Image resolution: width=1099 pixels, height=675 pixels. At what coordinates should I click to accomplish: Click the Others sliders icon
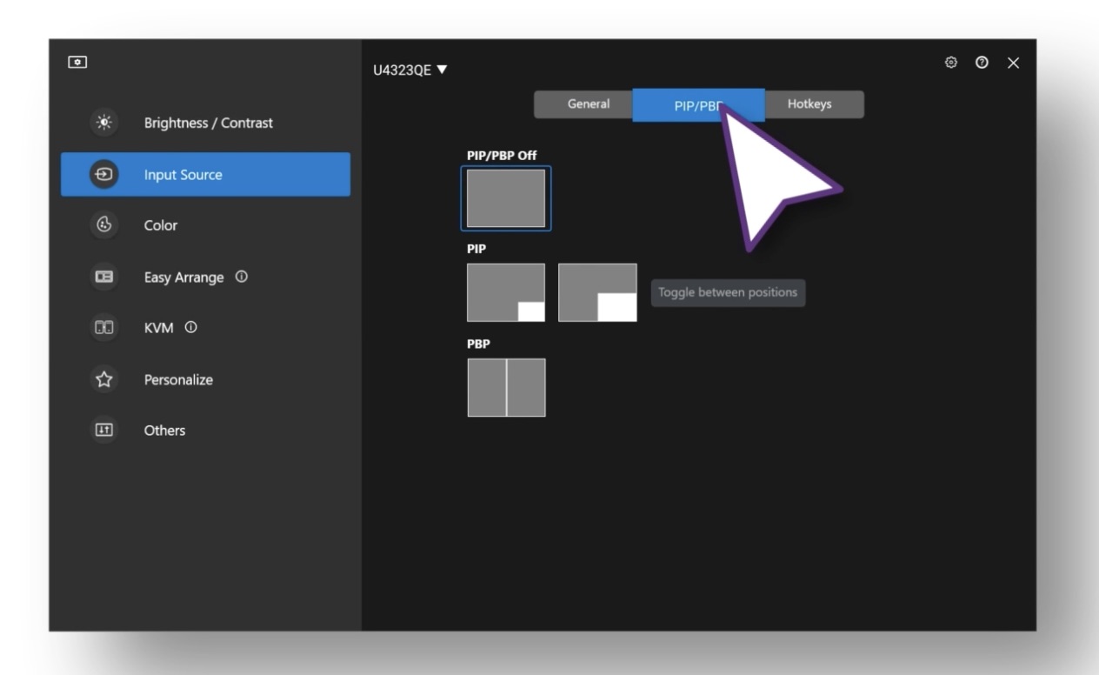click(x=104, y=430)
